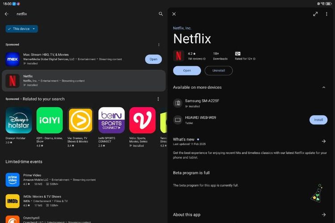The height and width of the screenshot is (223, 335).
Task: Select the iQIYI app icon
Action: [x=50, y=120]
